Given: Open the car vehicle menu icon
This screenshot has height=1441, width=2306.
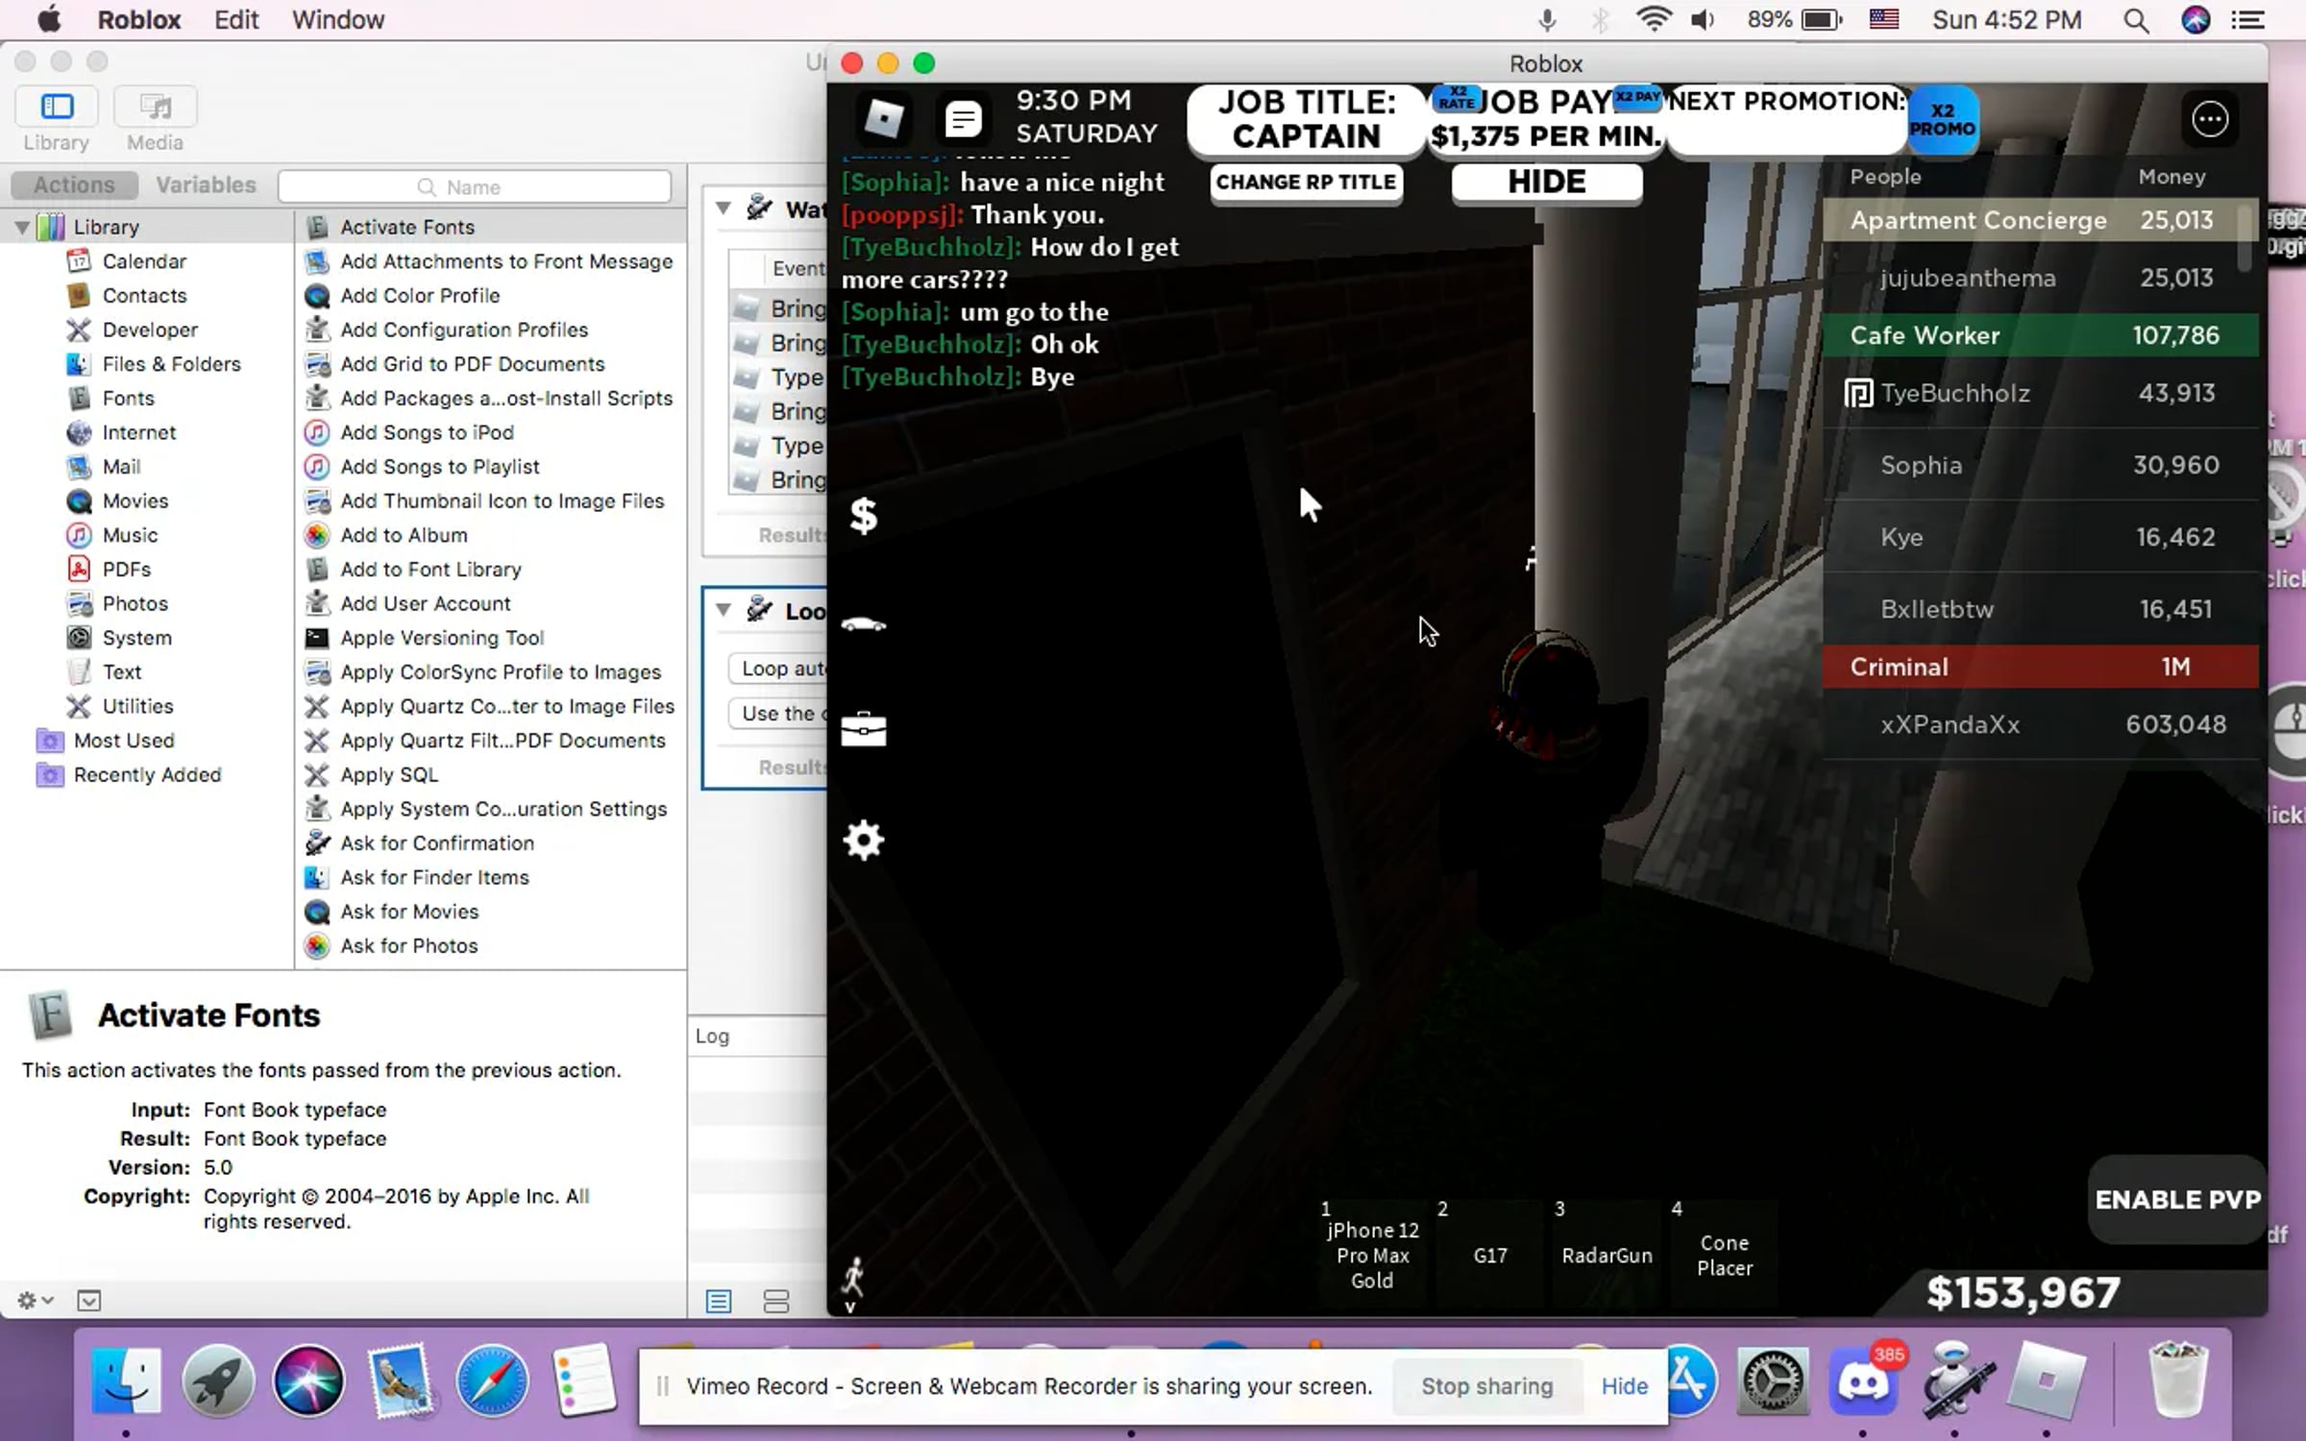Looking at the screenshot, I should coord(863,624).
